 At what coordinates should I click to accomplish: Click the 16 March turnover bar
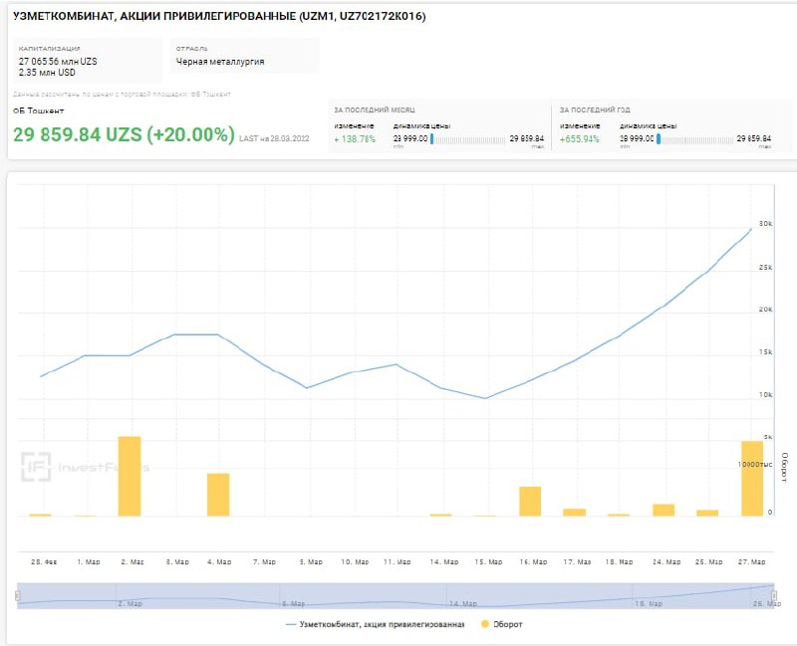click(530, 501)
